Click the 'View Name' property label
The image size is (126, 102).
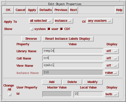pyautogui.click(x=25, y=66)
